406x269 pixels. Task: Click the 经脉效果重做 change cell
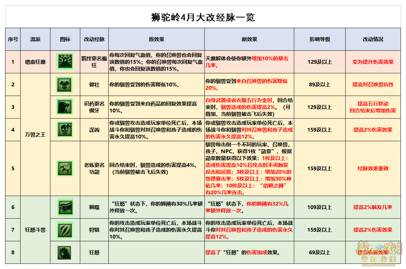click(373, 168)
